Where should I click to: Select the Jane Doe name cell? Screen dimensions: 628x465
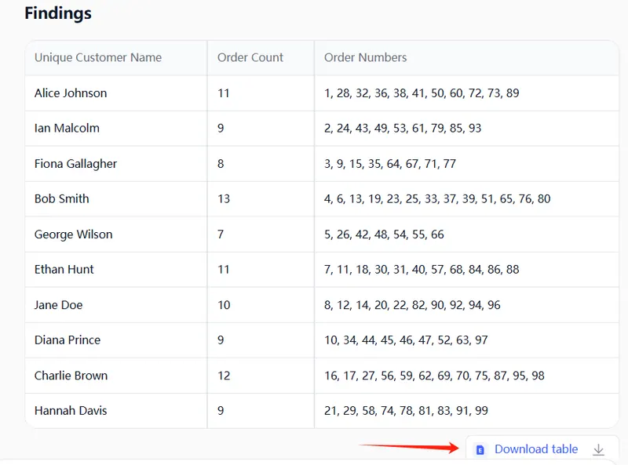(x=59, y=305)
